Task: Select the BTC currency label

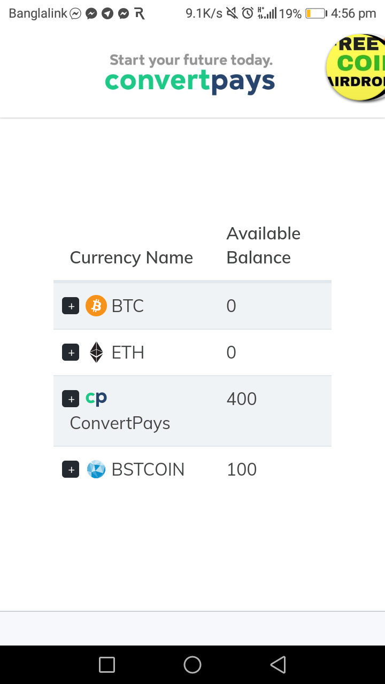Action: [x=128, y=306]
